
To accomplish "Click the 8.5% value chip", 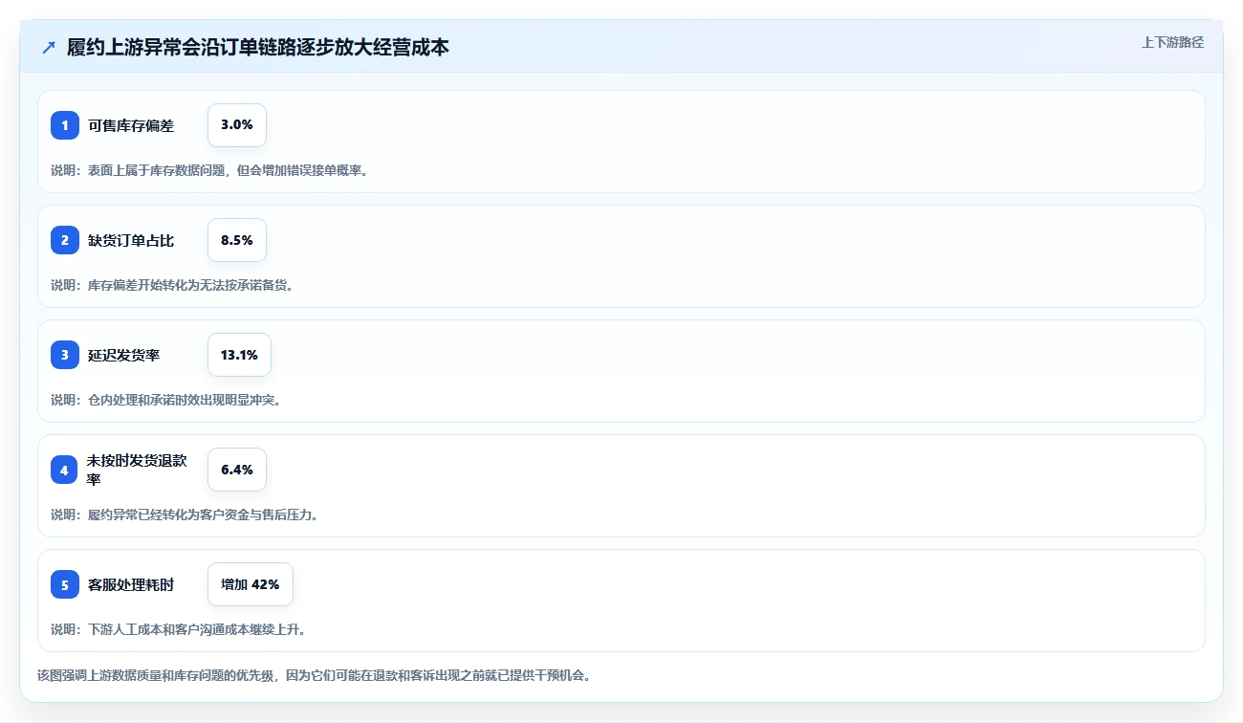I will (x=237, y=240).
